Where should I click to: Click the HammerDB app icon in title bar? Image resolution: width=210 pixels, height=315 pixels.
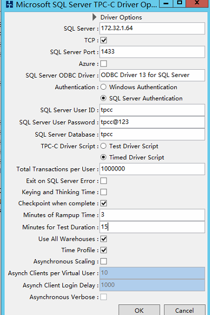9,4
